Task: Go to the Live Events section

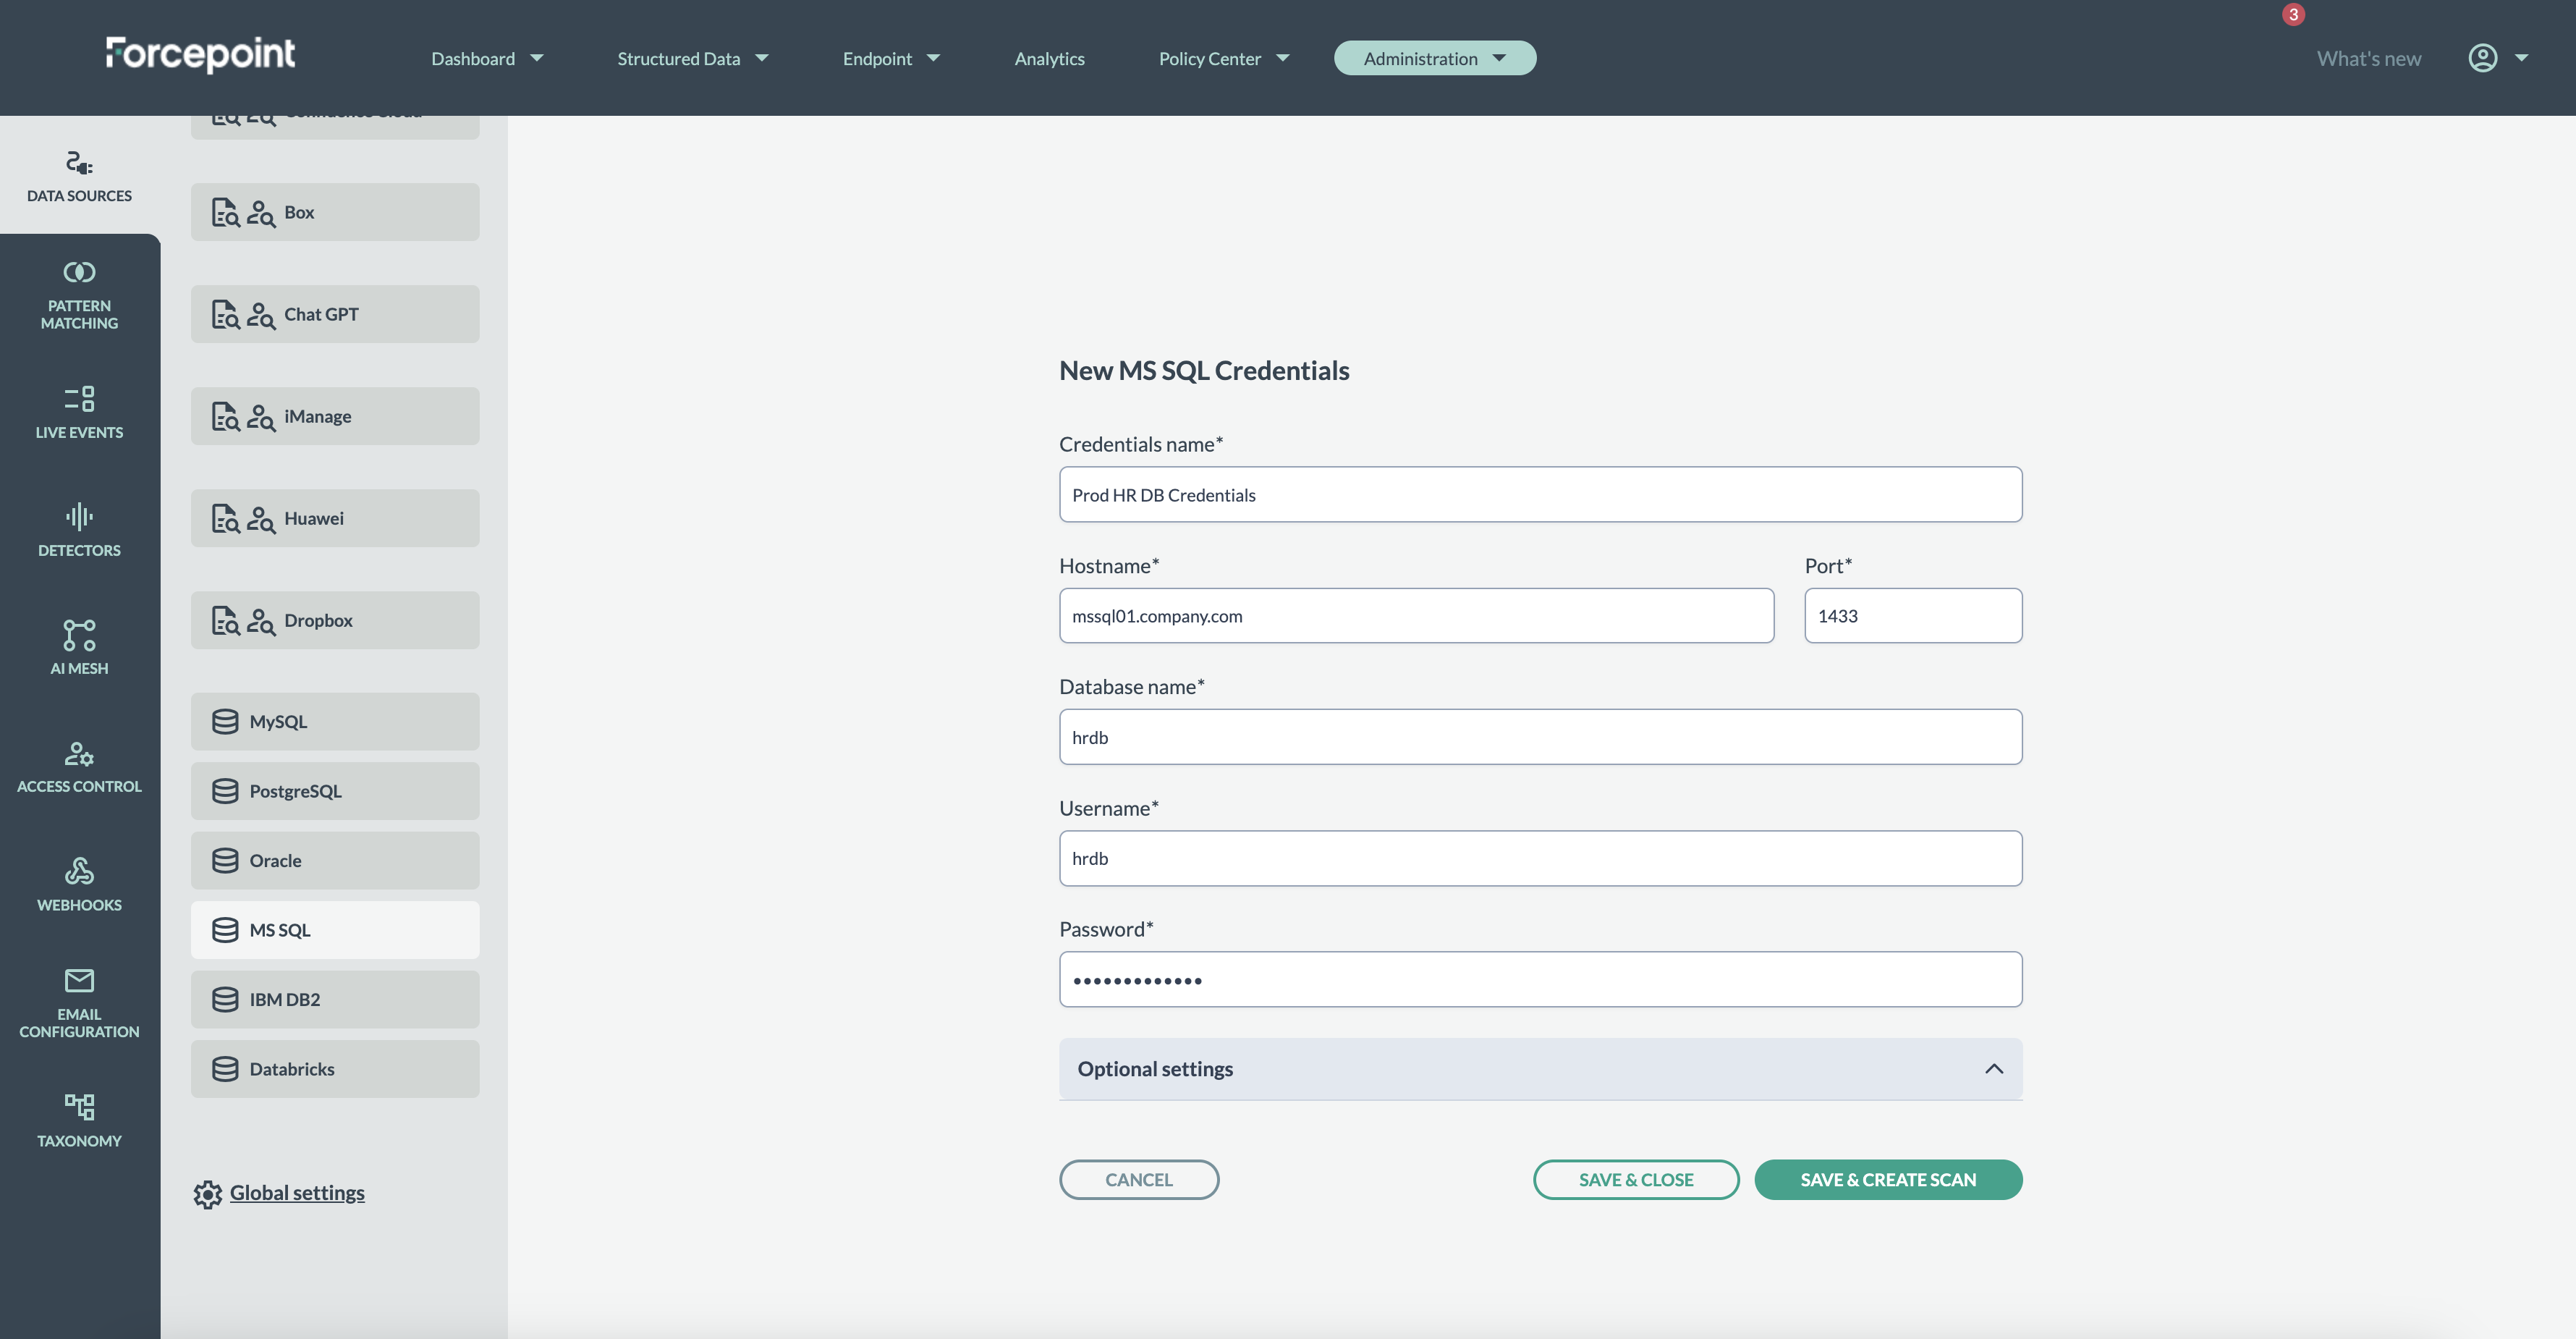Action: [x=79, y=412]
